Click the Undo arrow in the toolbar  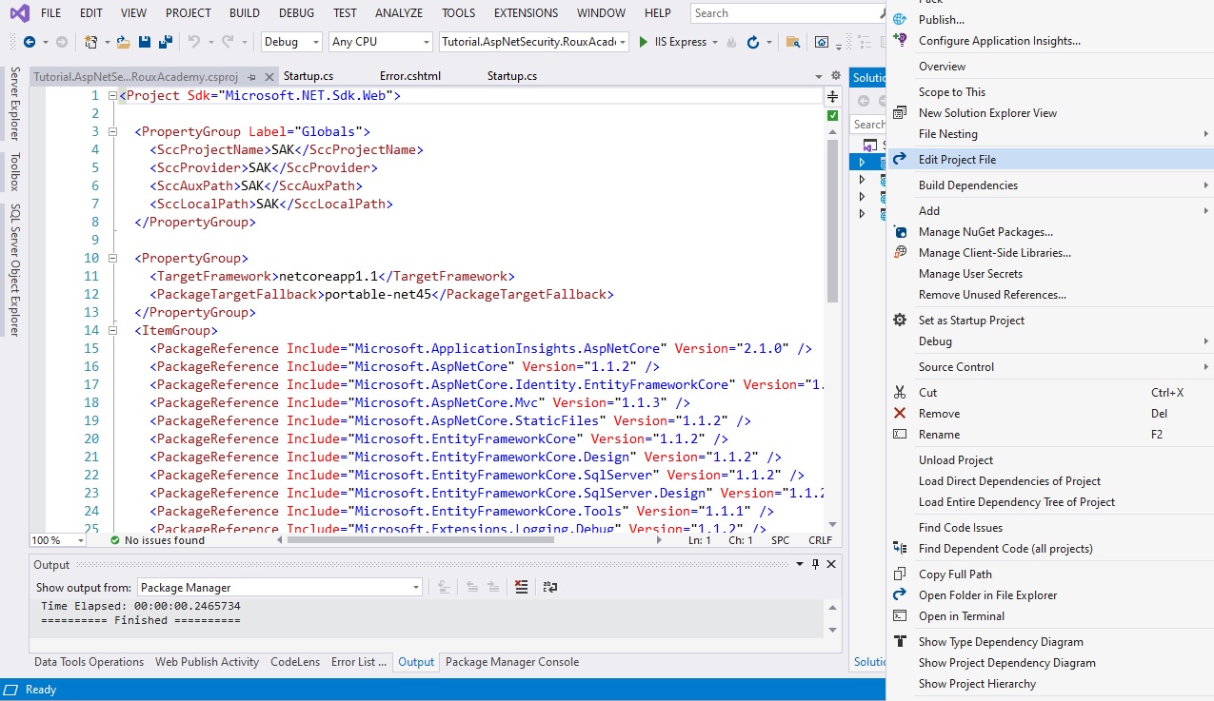tap(194, 42)
